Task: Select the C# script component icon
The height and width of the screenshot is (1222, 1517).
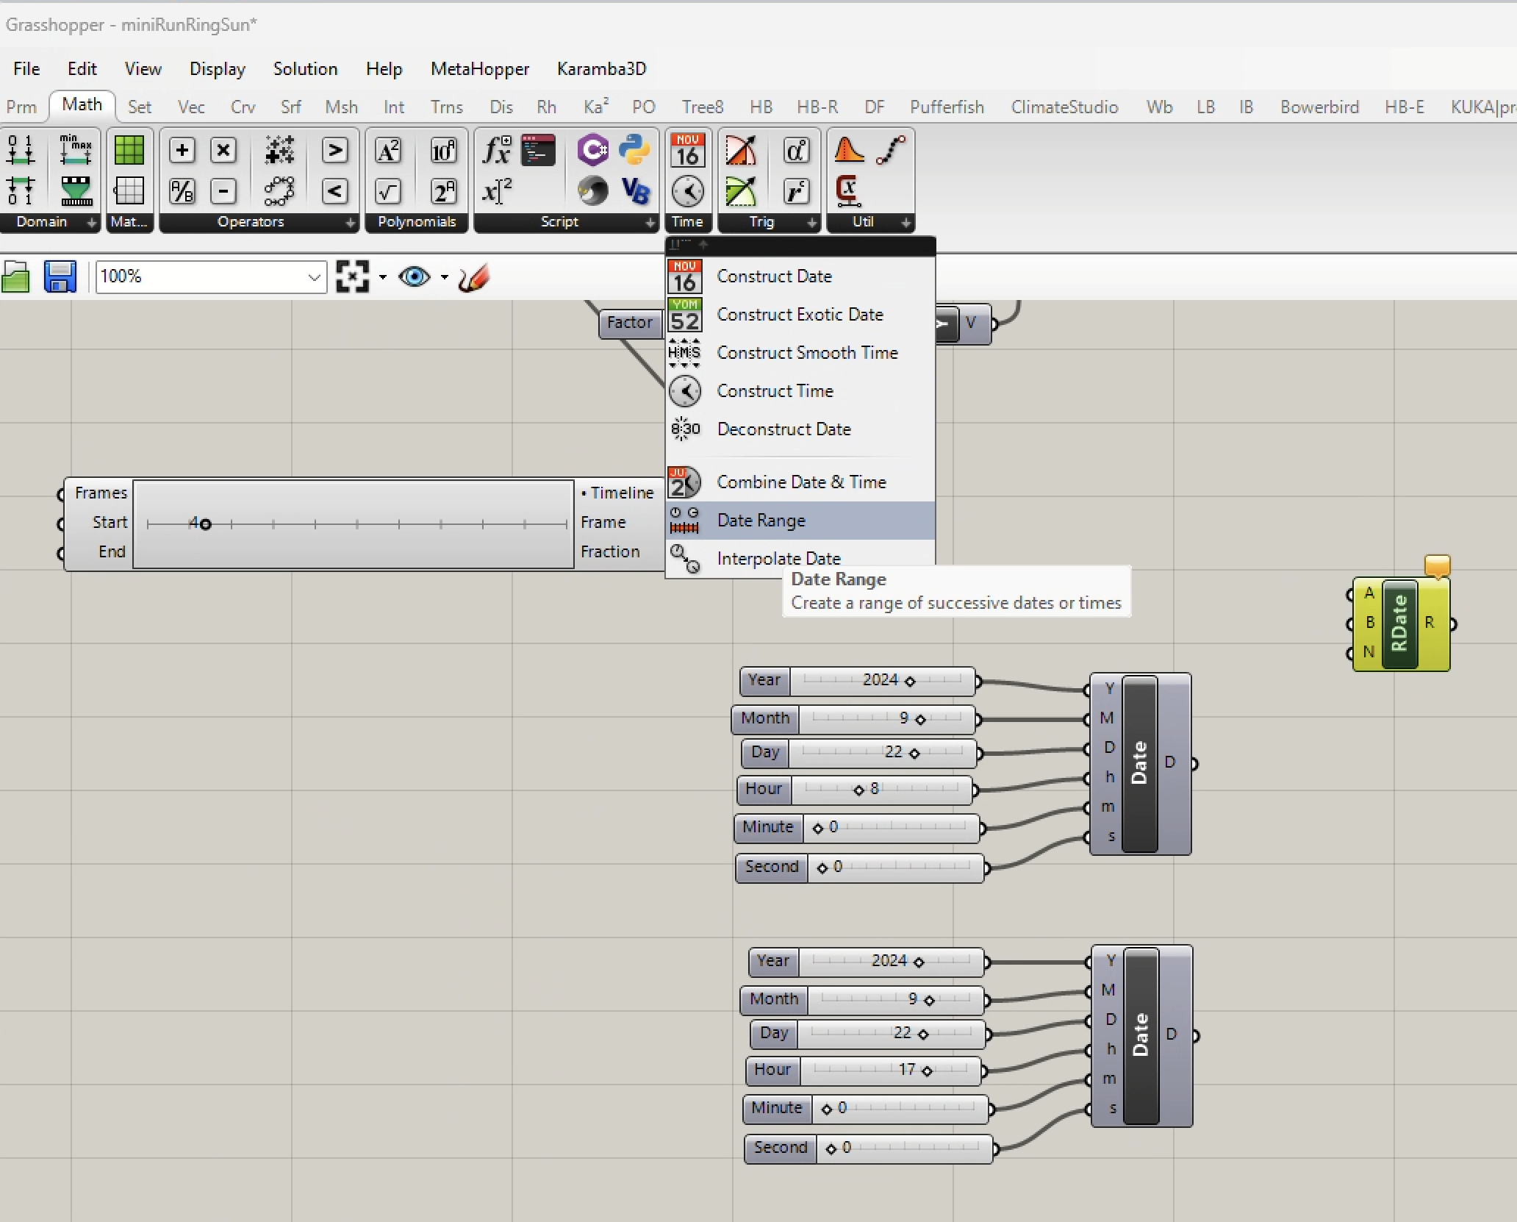Action: point(592,150)
